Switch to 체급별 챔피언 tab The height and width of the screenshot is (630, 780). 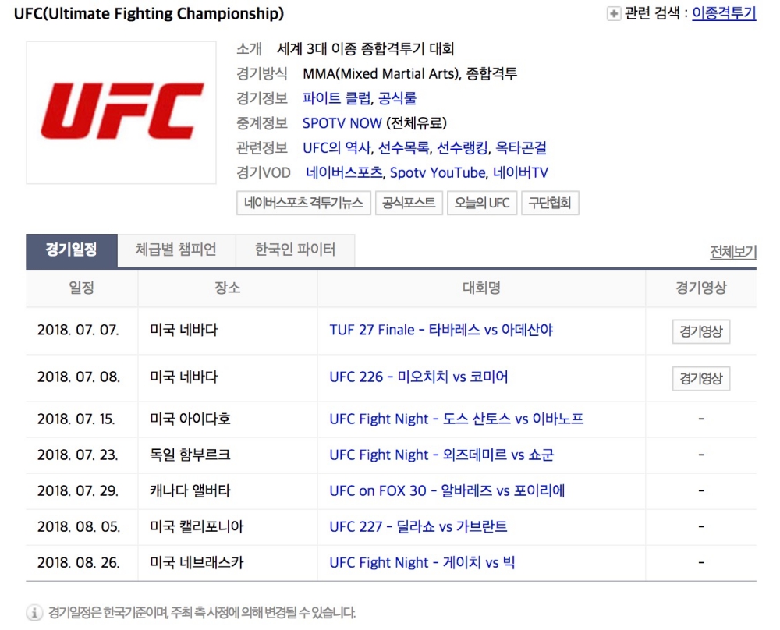(x=176, y=250)
